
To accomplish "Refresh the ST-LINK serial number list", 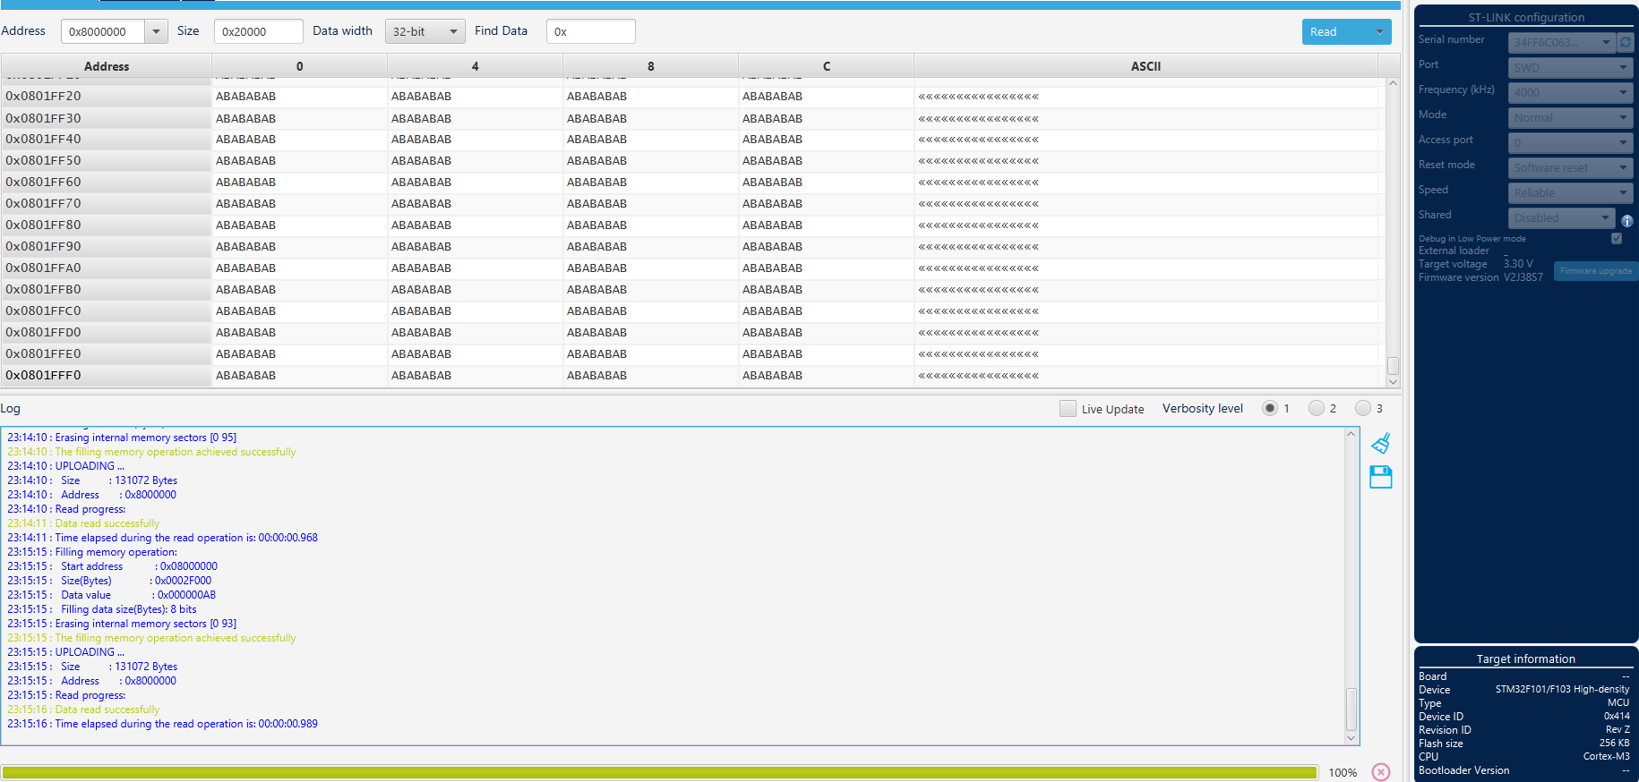I will (1625, 42).
